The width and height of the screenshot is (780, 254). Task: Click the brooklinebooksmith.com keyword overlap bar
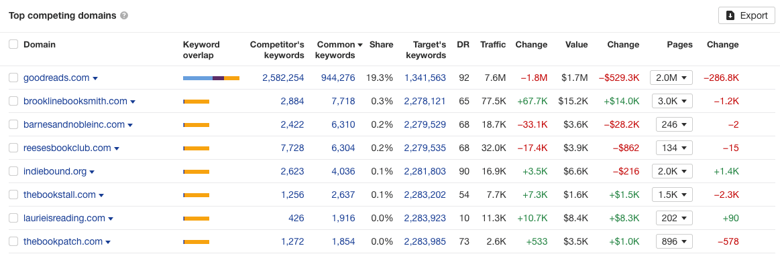[196, 101]
